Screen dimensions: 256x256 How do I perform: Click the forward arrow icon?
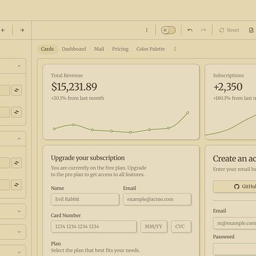(x=22, y=30)
